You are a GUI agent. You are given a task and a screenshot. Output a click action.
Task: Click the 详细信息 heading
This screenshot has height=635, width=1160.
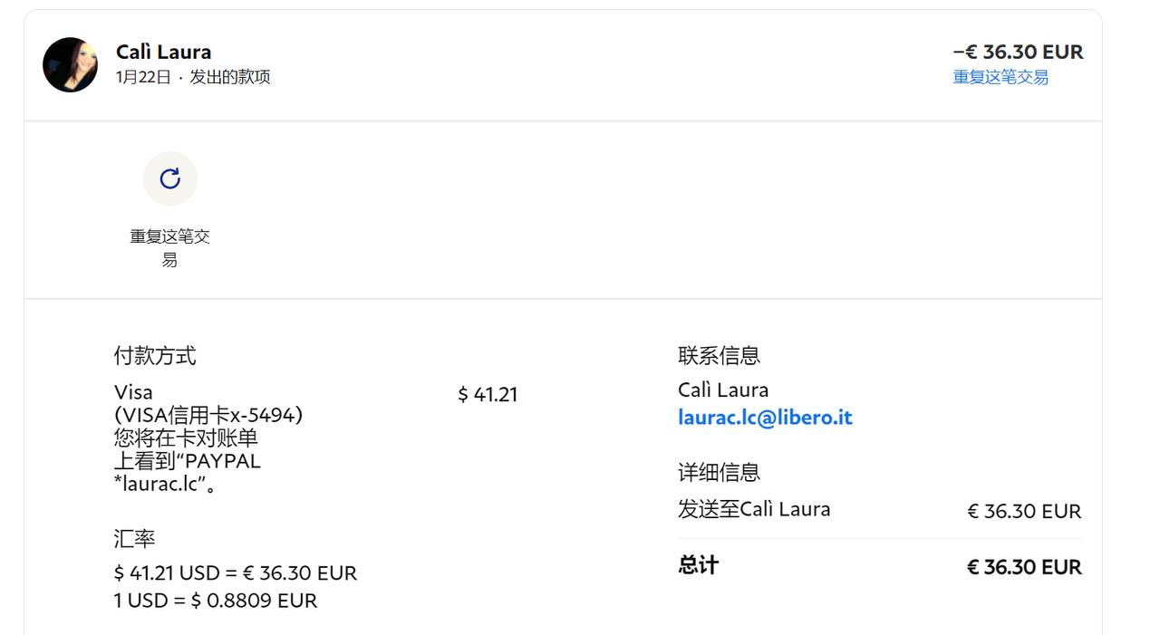coord(719,472)
